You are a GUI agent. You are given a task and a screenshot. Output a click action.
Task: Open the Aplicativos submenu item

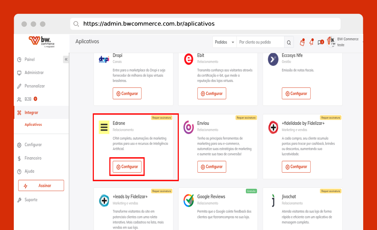tap(33, 125)
